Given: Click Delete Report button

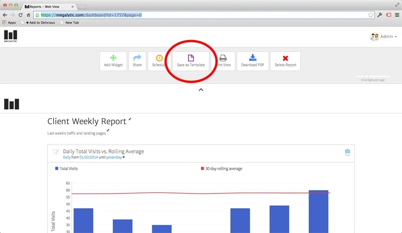Looking at the screenshot, I should coord(285,61).
